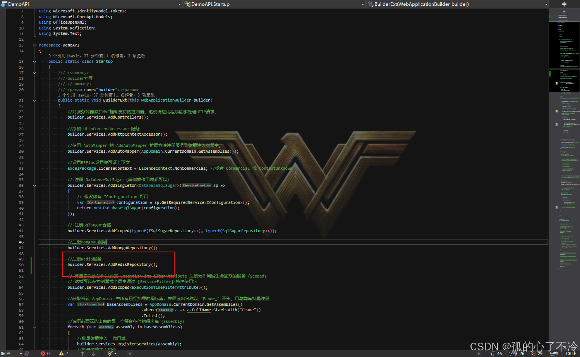580x357 pixels.
Task: Click the Startup class icon in navigation bar
Action: 187,4
